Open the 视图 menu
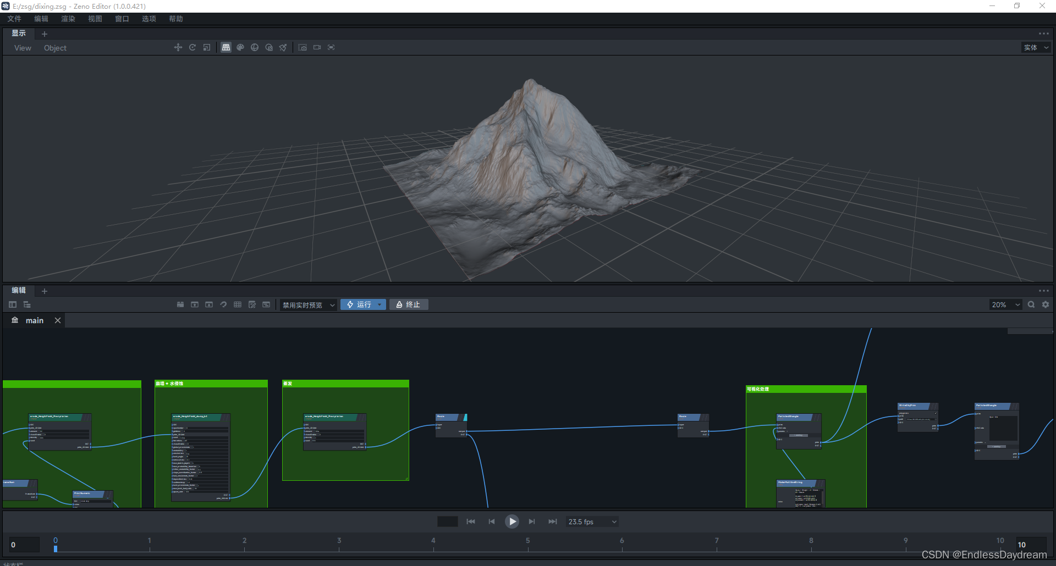Viewport: 1056px width, 566px height. pyautogui.click(x=95, y=19)
